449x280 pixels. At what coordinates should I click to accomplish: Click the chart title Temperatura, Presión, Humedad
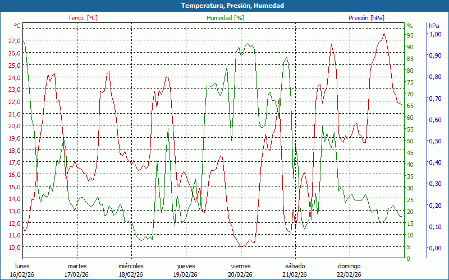coord(224,6)
